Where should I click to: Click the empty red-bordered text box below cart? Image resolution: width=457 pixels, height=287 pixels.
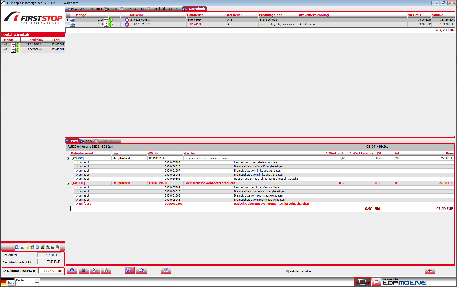[260, 132]
